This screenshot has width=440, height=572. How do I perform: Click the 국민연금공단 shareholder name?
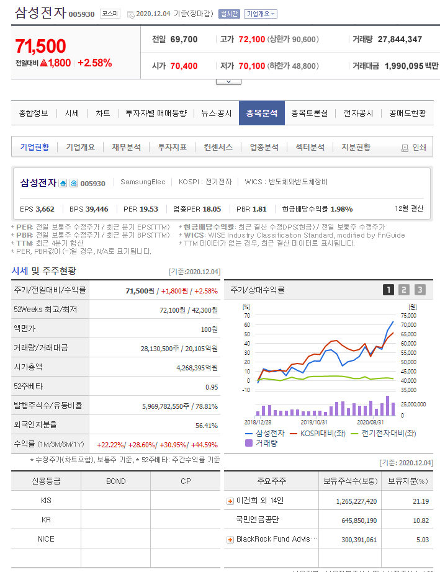point(258,519)
